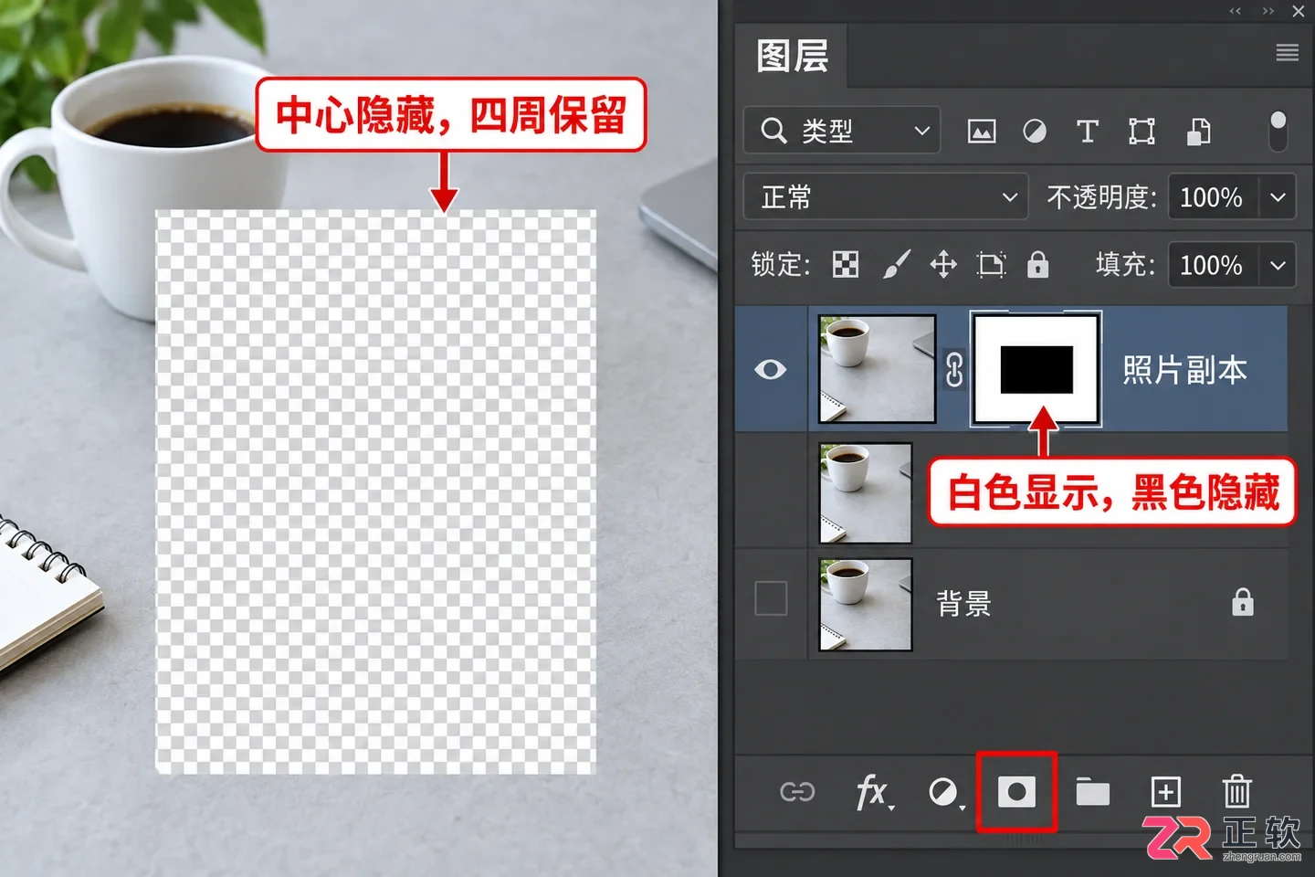Click the 填充 value field
The image size is (1315, 877).
click(x=1214, y=265)
